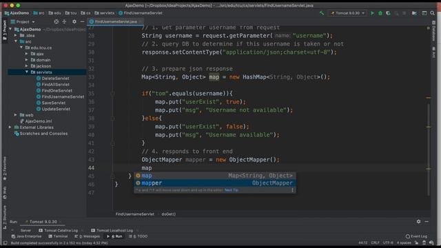Open SaveServlet in the project tree
This screenshot has height=248, width=441.
click(x=51, y=103)
